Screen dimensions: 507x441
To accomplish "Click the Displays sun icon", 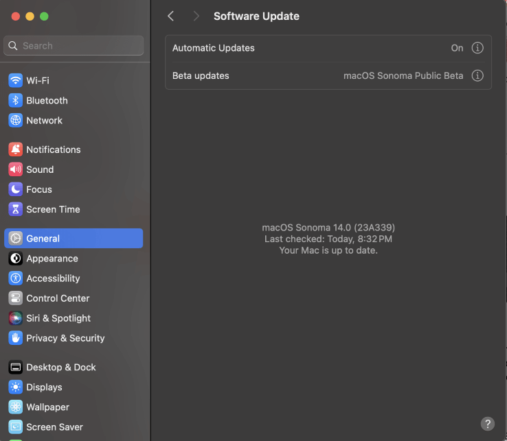I will 16,387.
